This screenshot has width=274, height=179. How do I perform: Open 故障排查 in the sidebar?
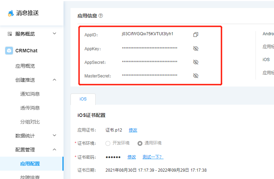click(30, 177)
